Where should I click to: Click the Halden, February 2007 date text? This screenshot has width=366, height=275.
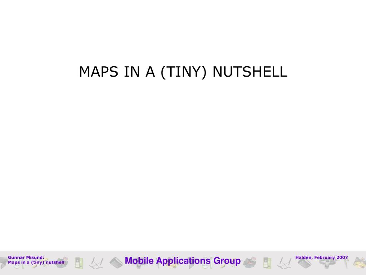[321, 257]
